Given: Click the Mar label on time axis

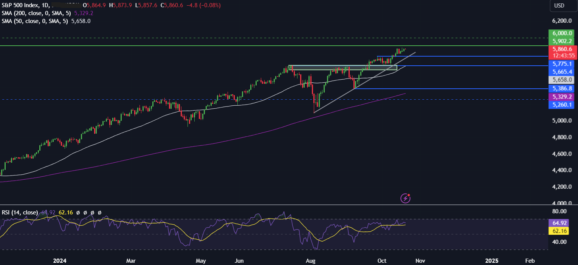Looking at the screenshot, I should 131,261.
